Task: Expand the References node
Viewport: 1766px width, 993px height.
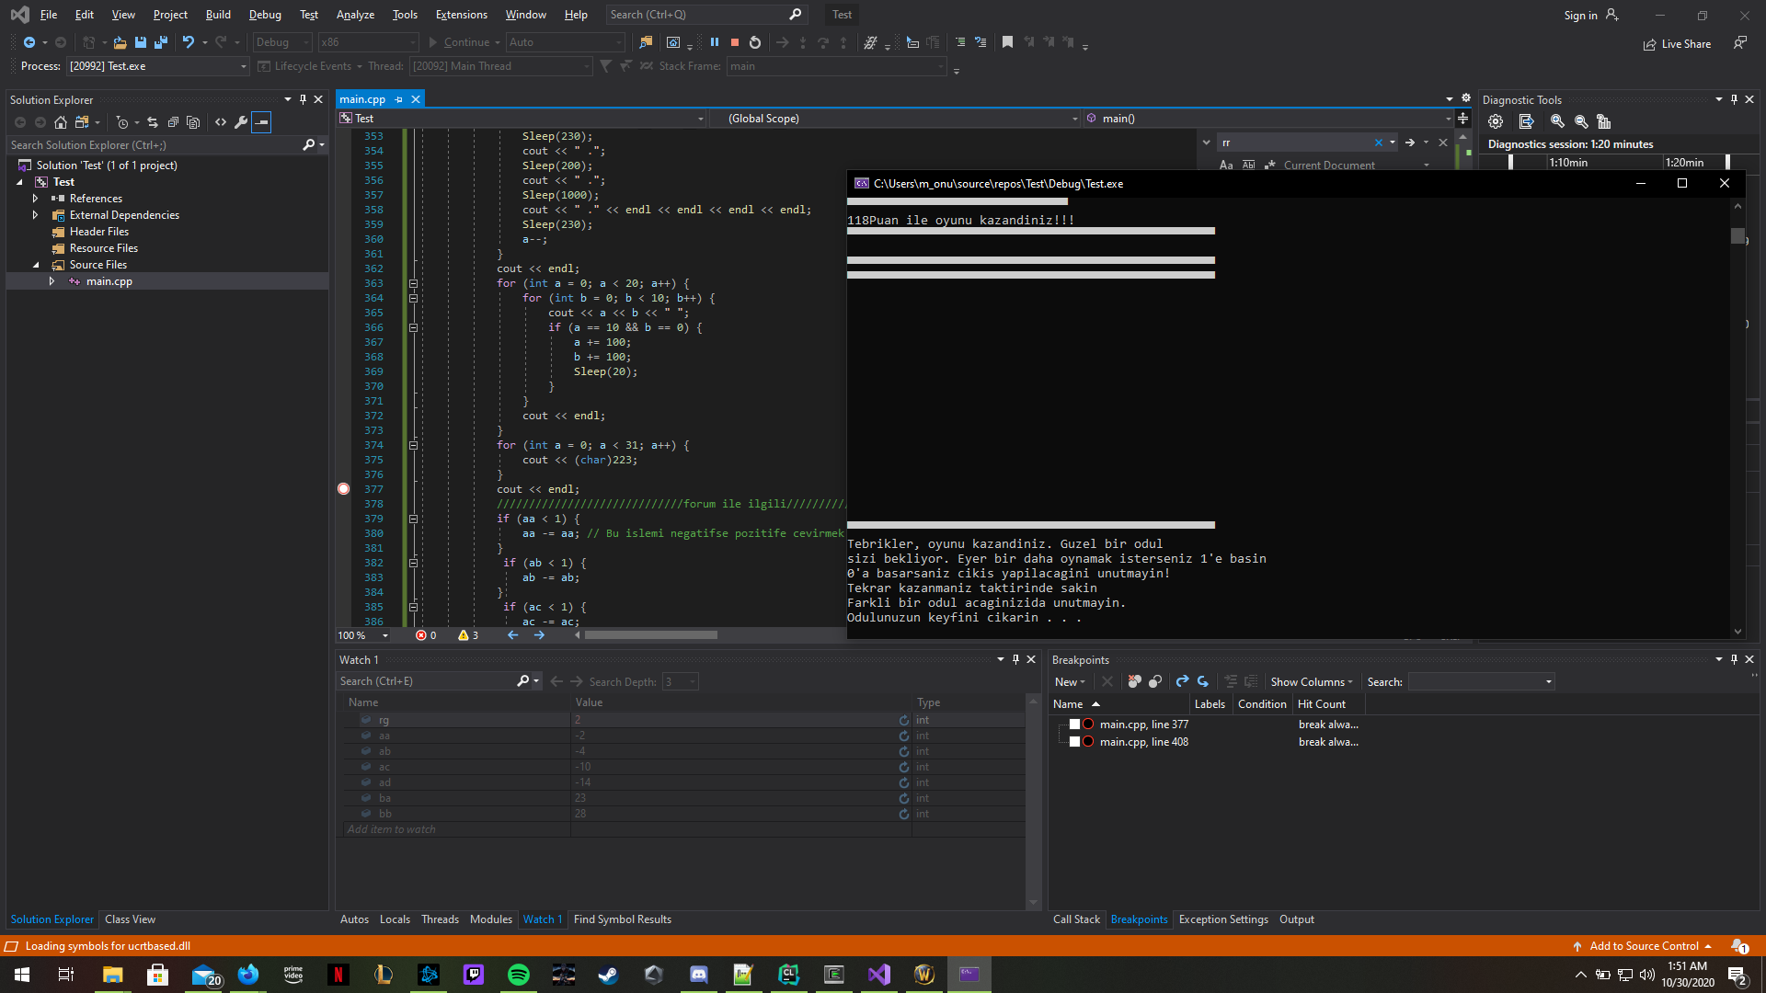Action: click(36, 199)
